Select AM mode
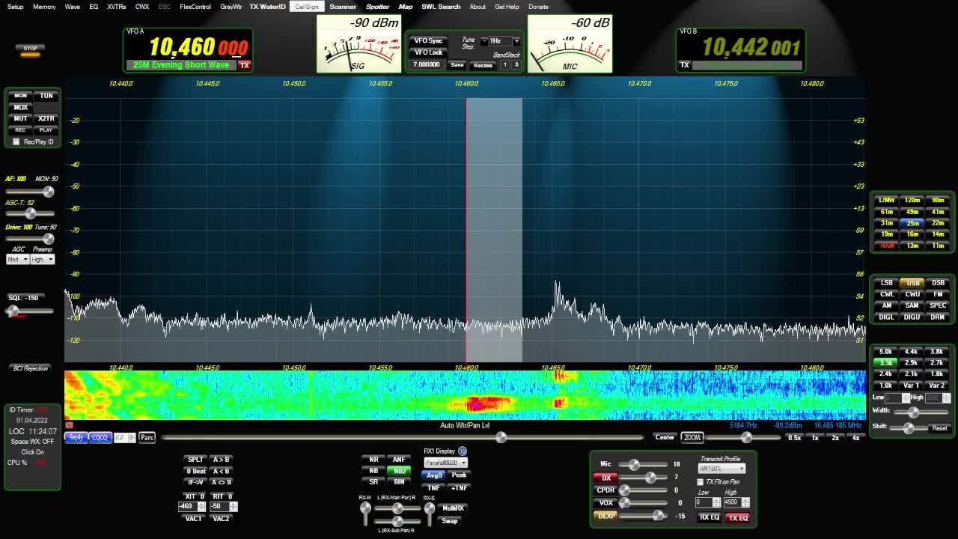Image resolution: width=958 pixels, height=539 pixels. (887, 305)
